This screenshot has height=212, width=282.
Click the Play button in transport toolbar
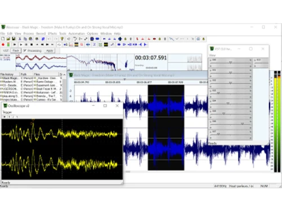[x=21, y=45]
